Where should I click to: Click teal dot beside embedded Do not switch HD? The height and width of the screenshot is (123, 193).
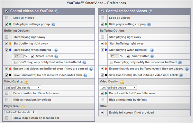tap(106, 93)
